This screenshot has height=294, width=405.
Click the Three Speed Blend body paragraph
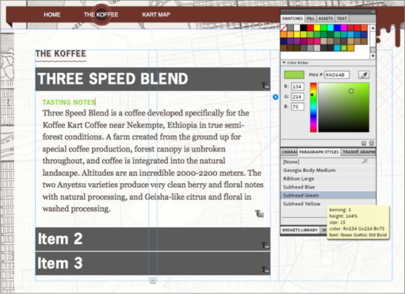coord(153,161)
